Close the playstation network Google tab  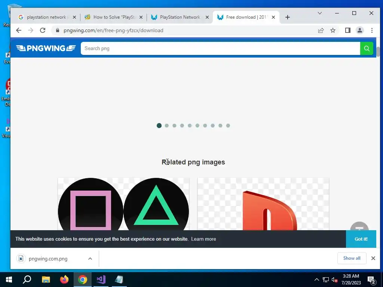pos(74,17)
